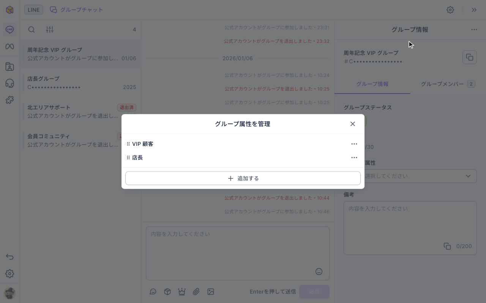Click the 送信 send button
Viewport: 486px width, 303px height.
314,292
